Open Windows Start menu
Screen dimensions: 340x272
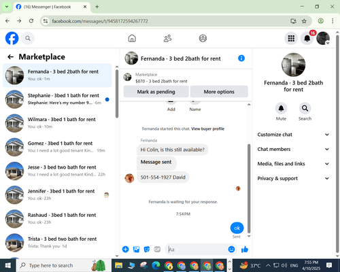[x=8, y=265]
